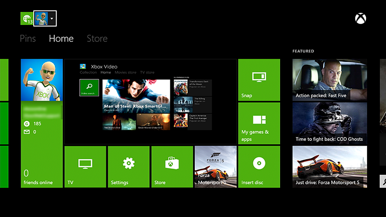Click the FEATURED section heading
This screenshot has width=386, height=217.
coord(303,51)
